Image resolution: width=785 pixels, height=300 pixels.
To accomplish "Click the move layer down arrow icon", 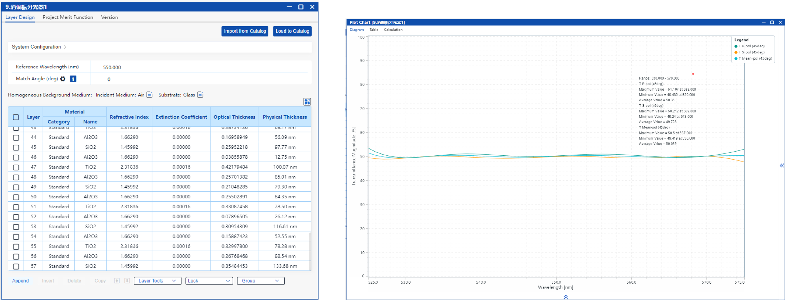I will click(127, 281).
